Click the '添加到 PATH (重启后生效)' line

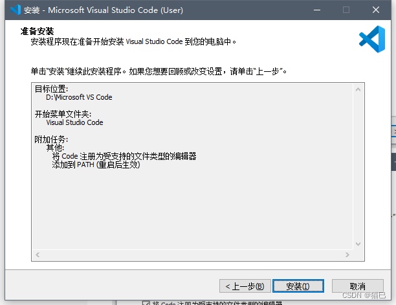(96, 164)
